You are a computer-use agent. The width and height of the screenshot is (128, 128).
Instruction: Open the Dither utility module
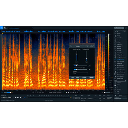click(x=117, y=85)
